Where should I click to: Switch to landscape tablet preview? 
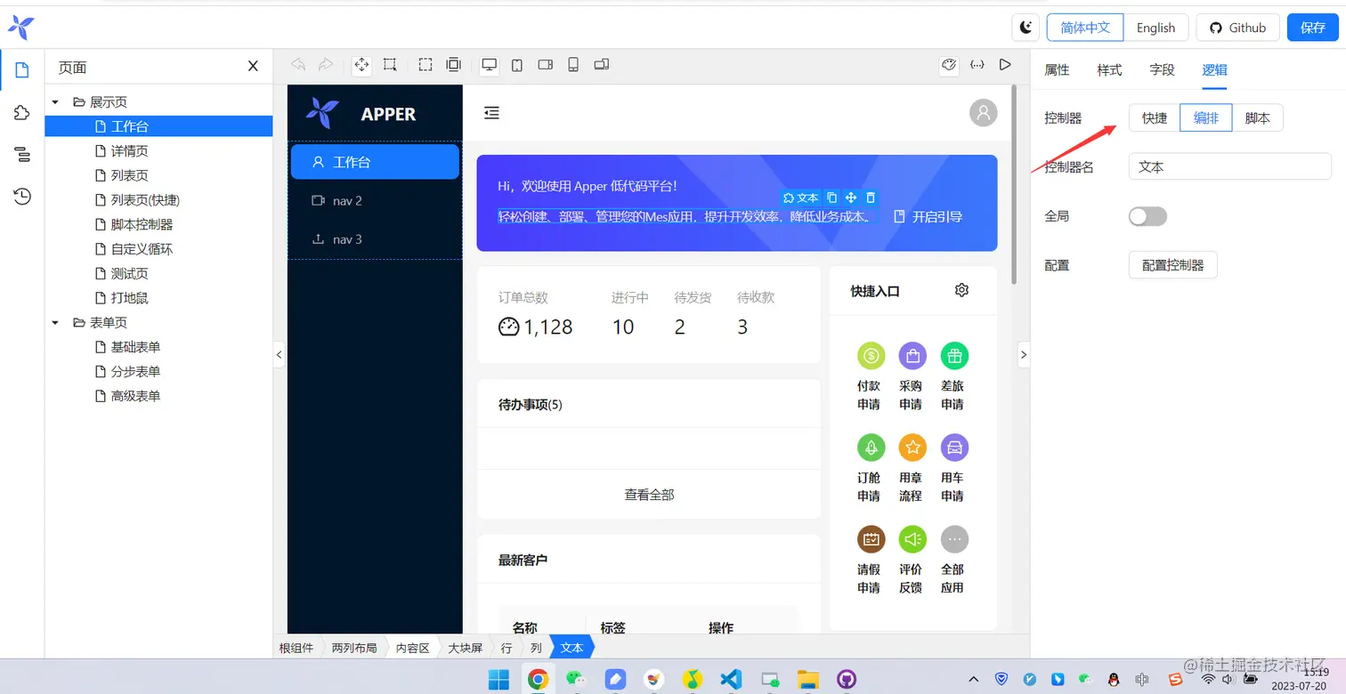tap(546, 64)
